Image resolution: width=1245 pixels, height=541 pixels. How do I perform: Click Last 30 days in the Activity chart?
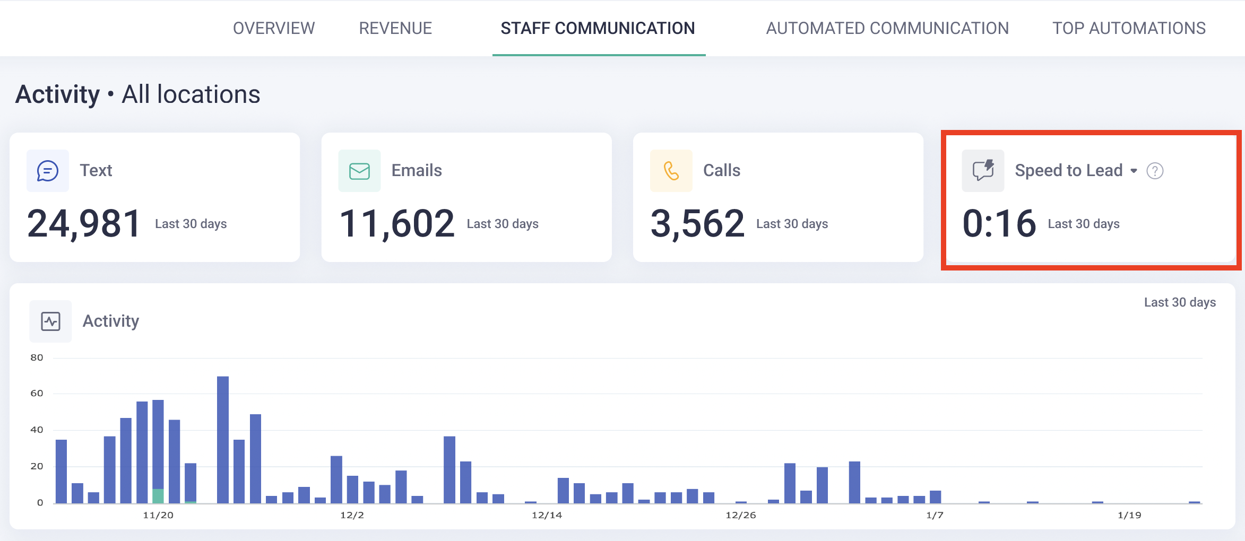[x=1180, y=302]
